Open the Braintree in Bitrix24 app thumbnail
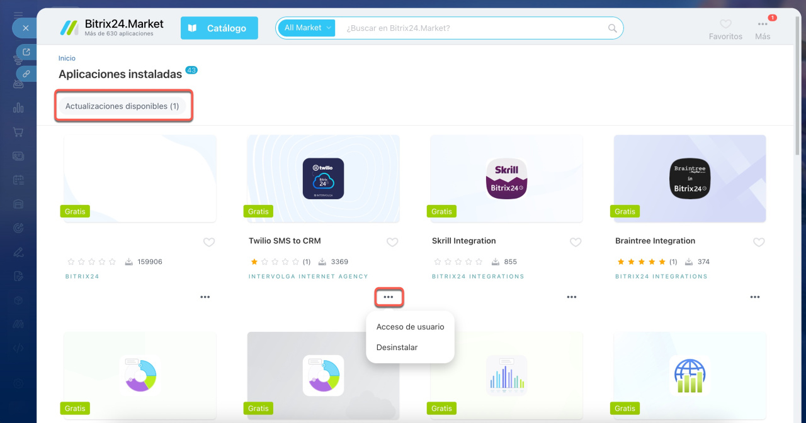The image size is (806, 423). pyautogui.click(x=690, y=179)
